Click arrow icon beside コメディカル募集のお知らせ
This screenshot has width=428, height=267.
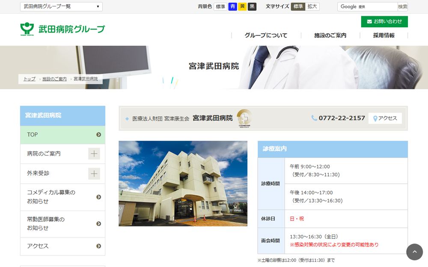click(x=98, y=197)
